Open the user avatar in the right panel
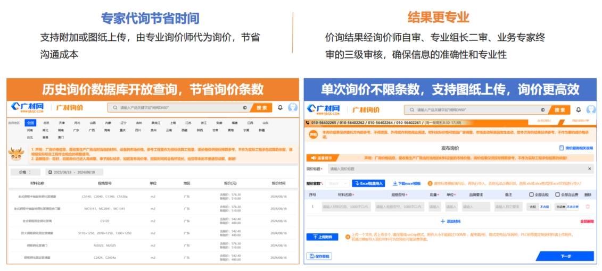The width and height of the screenshot is (602, 271). tap(590, 109)
